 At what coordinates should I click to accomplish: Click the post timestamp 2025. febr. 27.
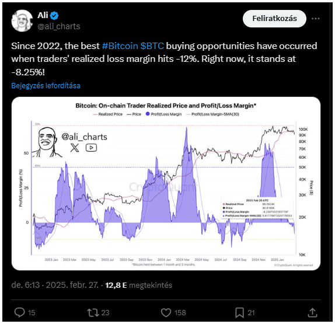click(72, 285)
